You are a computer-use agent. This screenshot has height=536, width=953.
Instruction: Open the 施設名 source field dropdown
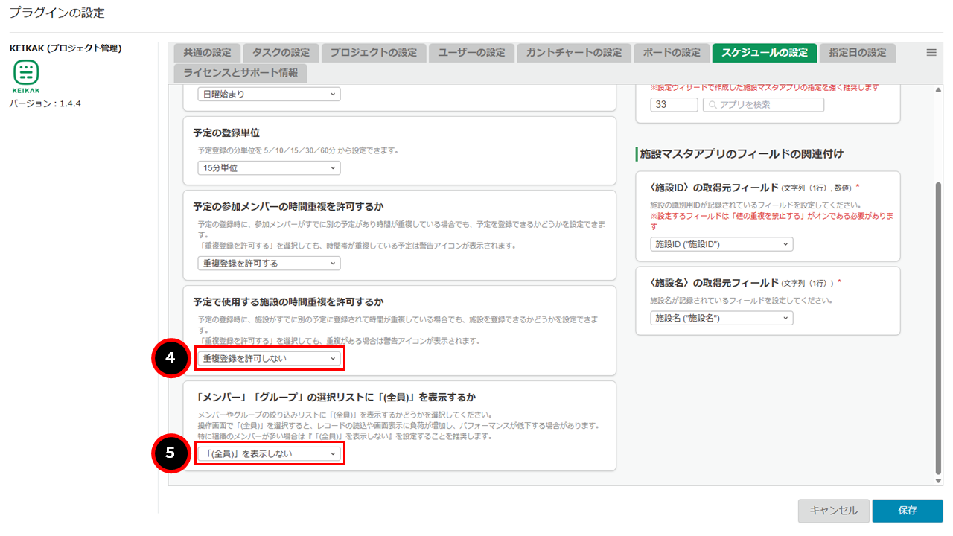721,319
